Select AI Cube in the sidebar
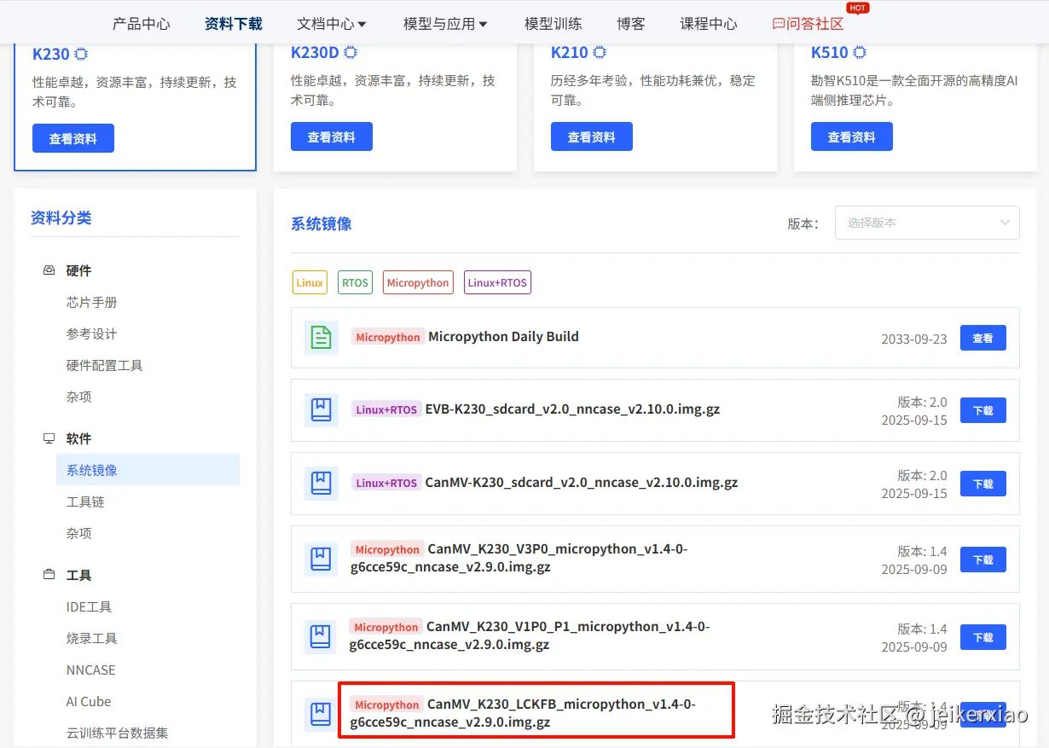This screenshot has height=748, width=1049. pos(89,701)
